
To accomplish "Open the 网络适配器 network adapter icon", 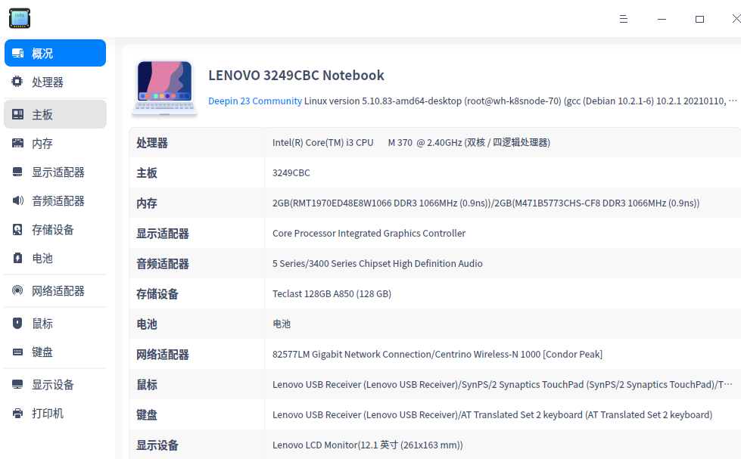I will (17, 290).
